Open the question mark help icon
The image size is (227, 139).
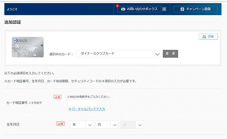[164, 9]
